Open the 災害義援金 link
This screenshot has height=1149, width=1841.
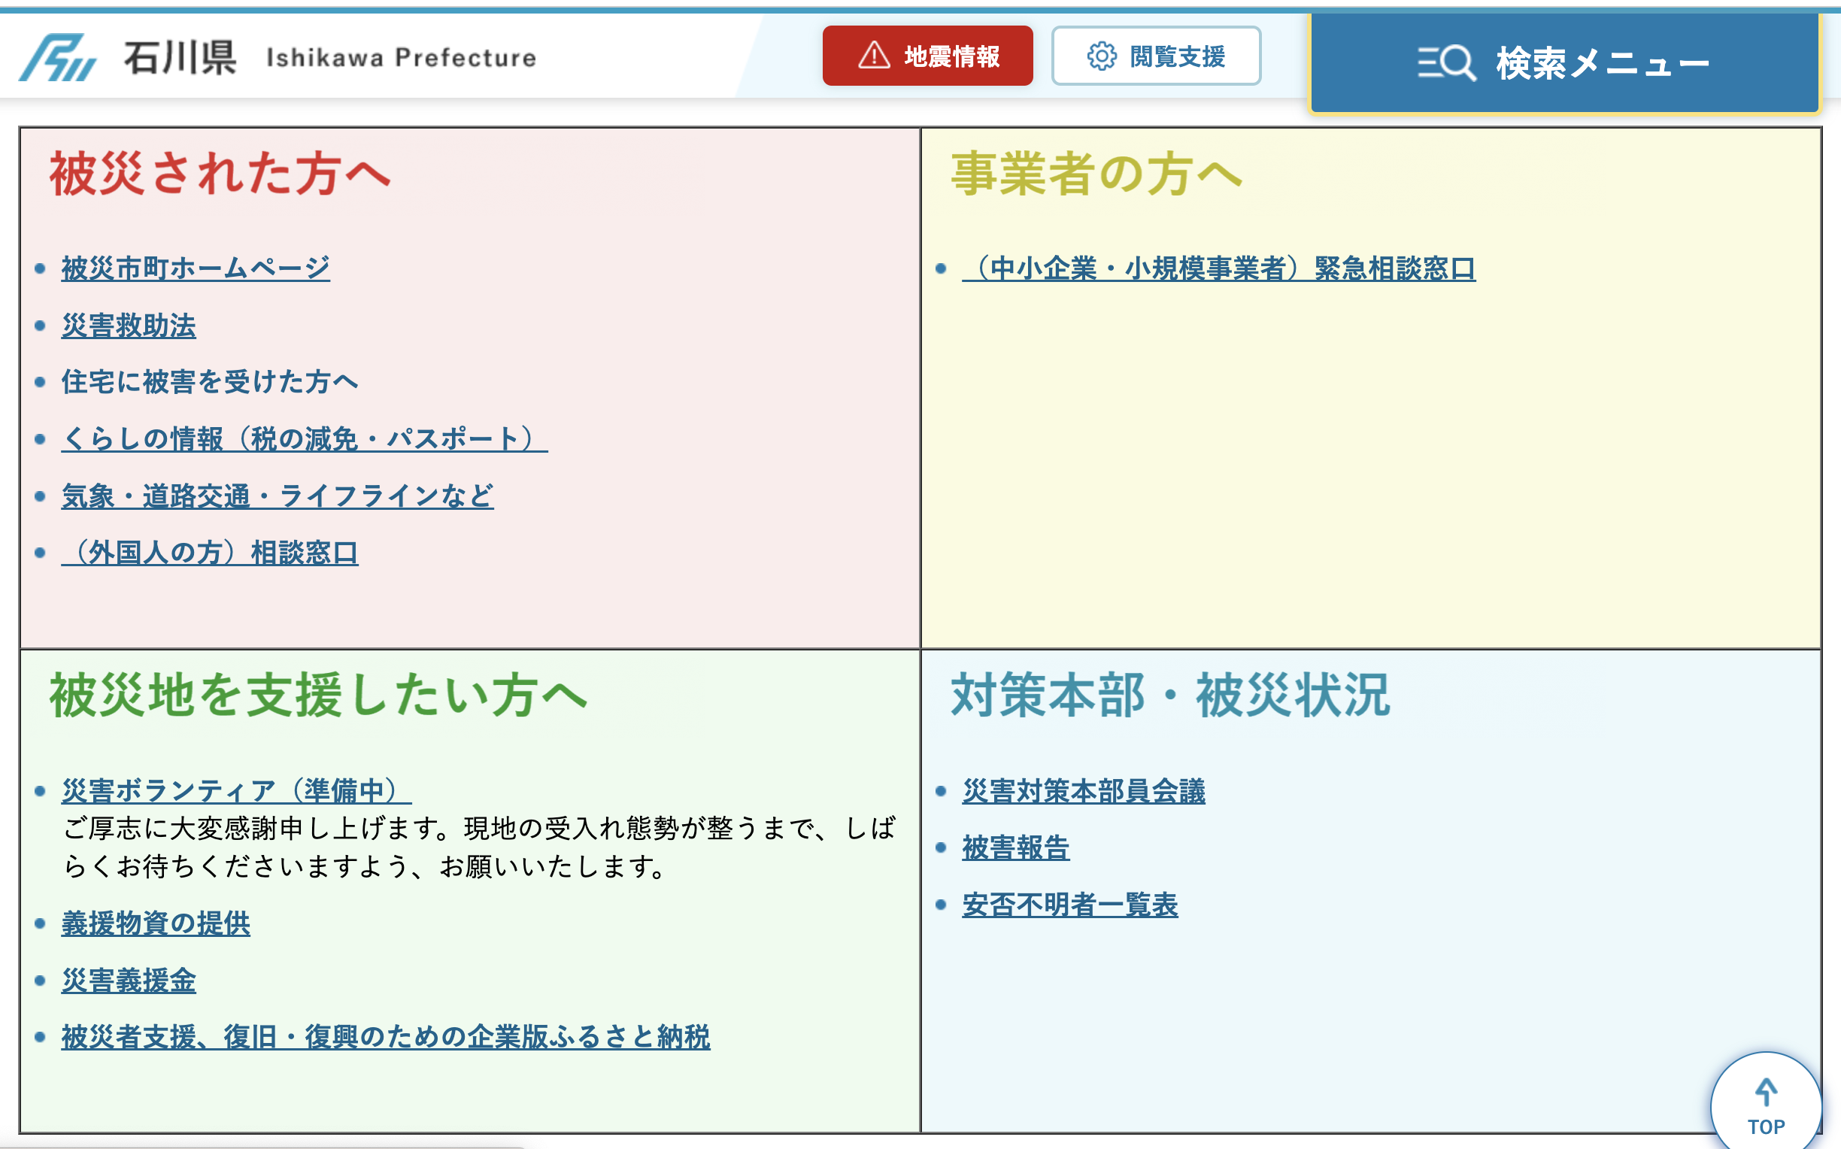(x=129, y=981)
